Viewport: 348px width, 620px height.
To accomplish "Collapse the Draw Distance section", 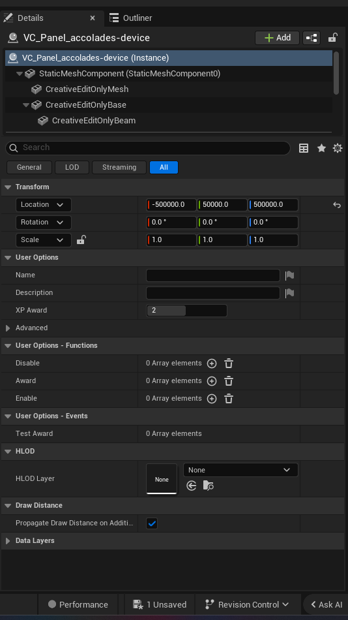I will pyautogui.click(x=8, y=505).
